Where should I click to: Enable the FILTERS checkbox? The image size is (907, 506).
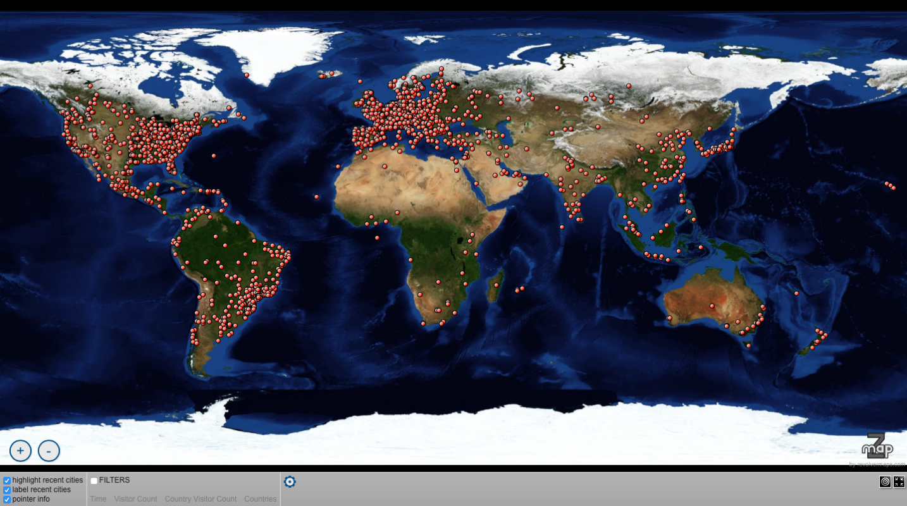(x=94, y=481)
